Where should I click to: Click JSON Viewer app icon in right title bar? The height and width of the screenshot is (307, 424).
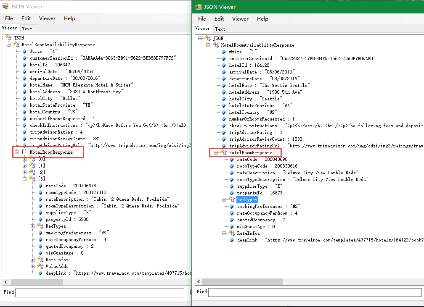199,7
